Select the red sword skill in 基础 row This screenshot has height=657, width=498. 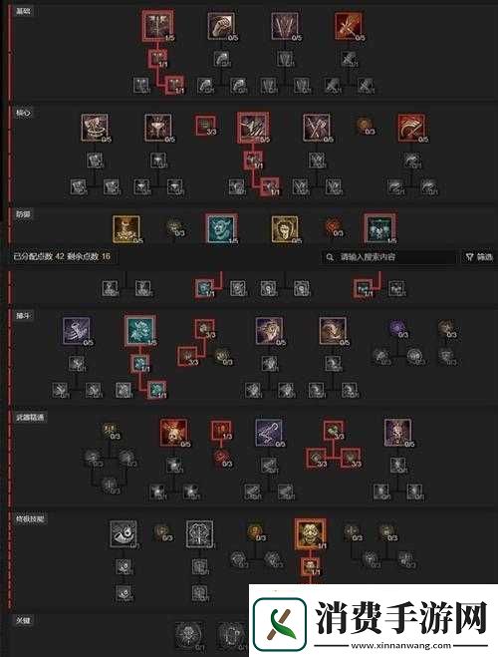349,26
